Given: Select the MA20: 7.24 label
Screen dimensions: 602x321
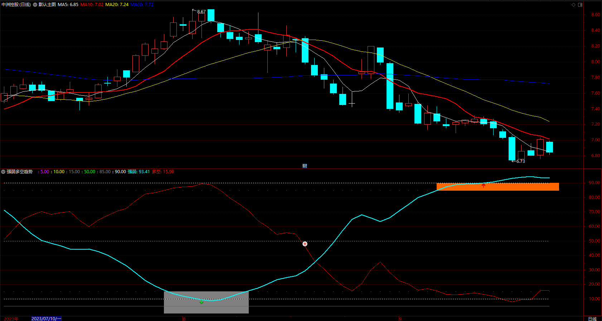Looking at the screenshot, I should click(x=117, y=5).
